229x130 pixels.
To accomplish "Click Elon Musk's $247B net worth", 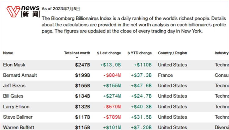I will point(82,65).
